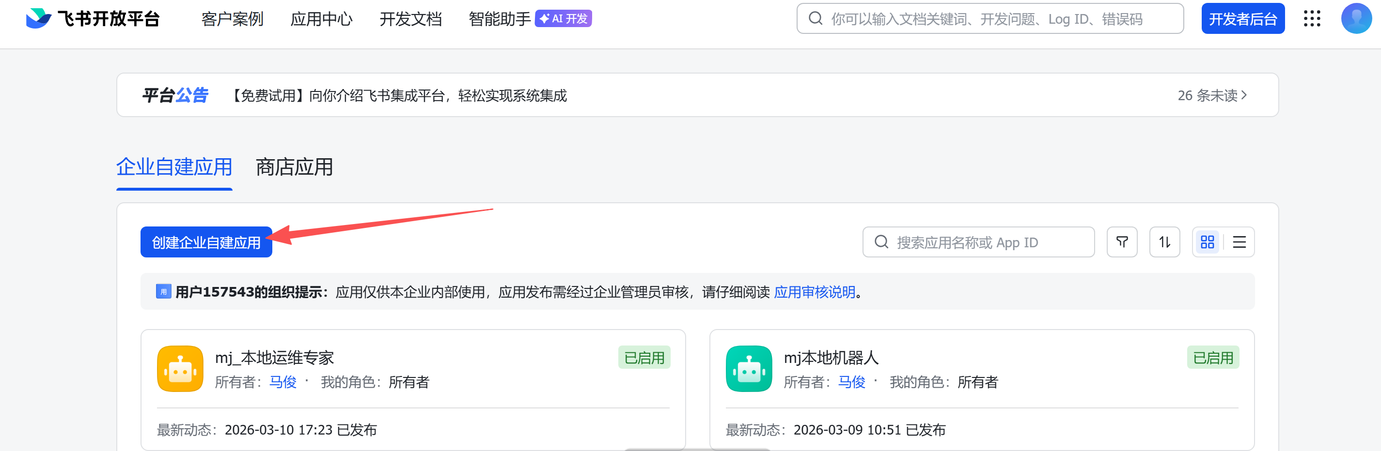Image resolution: width=1381 pixels, height=451 pixels.
Task: Click the 创建企业自建应用 button
Action: pyautogui.click(x=206, y=242)
